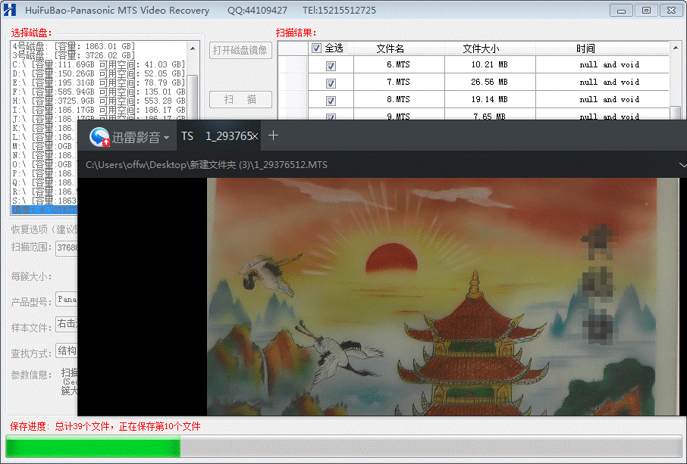Click the 10.21 MB size cell
Screen dimensions: 687x464
[x=489, y=65]
